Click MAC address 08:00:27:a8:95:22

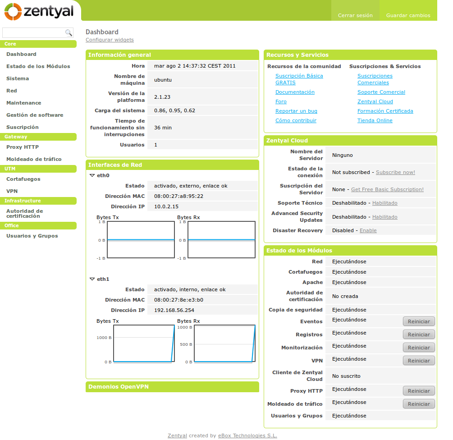click(x=178, y=196)
